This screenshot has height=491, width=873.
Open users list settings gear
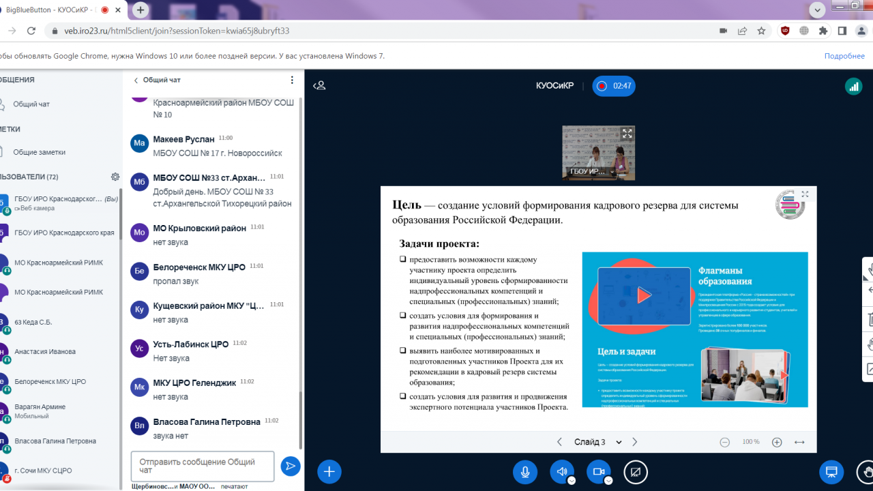click(115, 177)
